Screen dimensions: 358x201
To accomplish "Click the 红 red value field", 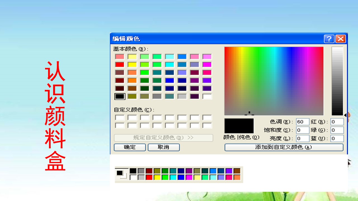I will pos(337,122).
